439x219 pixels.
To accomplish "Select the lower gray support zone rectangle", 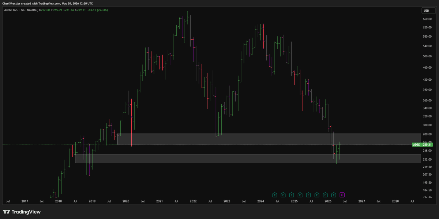I will pos(248,158).
